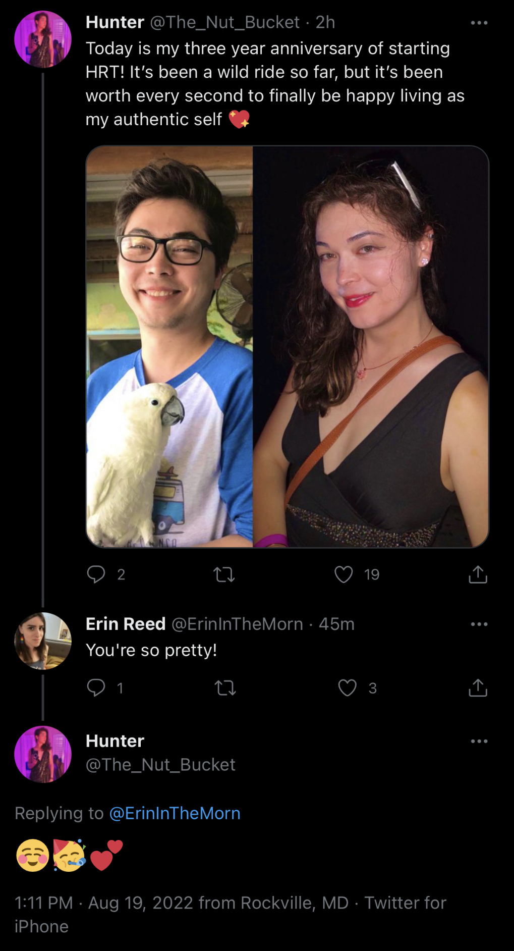Share Erin Reed's reply
514x951 pixels.
(x=478, y=688)
